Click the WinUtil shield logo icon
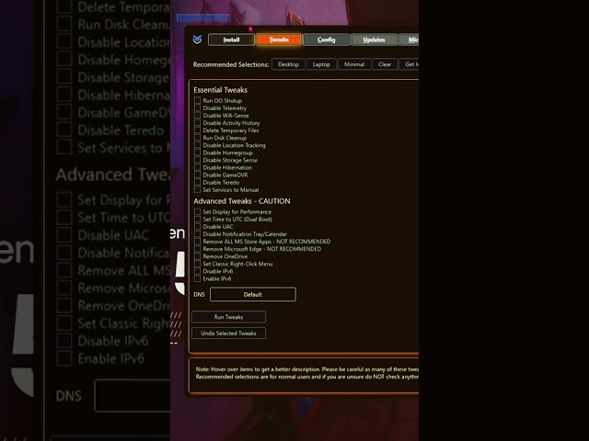The image size is (589, 441). point(197,40)
